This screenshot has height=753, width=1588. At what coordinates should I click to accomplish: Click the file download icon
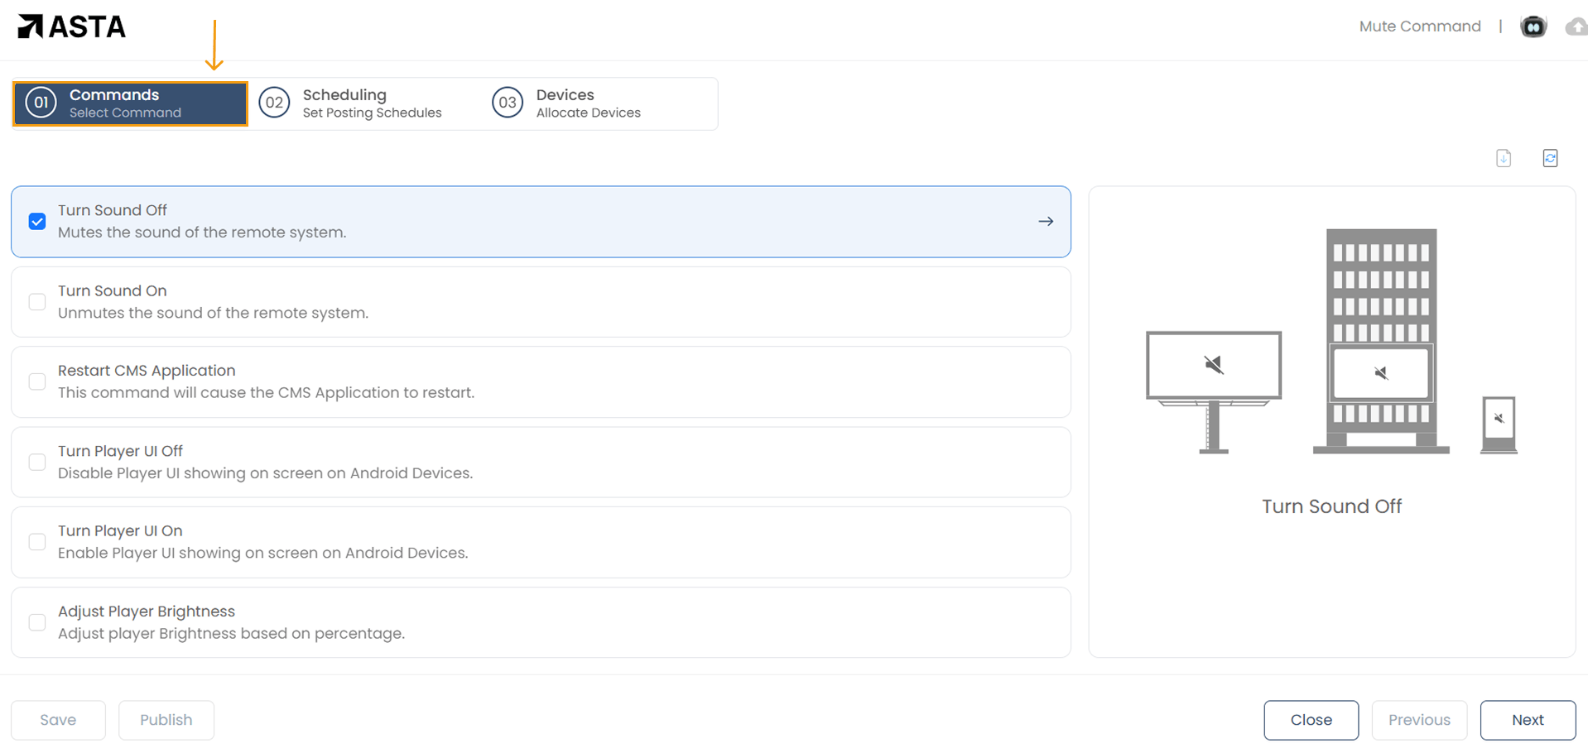(x=1504, y=158)
